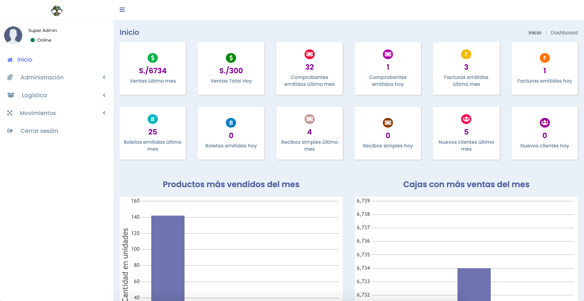The width and height of the screenshot is (584, 301).
Task: Expand the Movimientos submenu arrow
Action: [104, 113]
